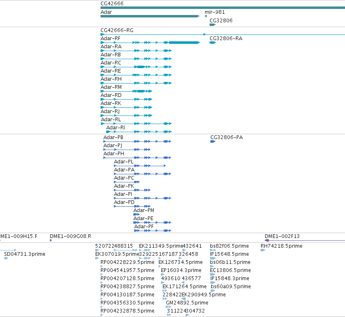The width and height of the screenshot is (345, 317).
Task: Click the Adar-RH transcript label
Action: click(111, 79)
